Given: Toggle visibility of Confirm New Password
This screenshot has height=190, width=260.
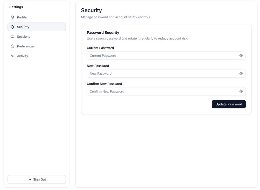Looking at the screenshot, I should point(241,91).
